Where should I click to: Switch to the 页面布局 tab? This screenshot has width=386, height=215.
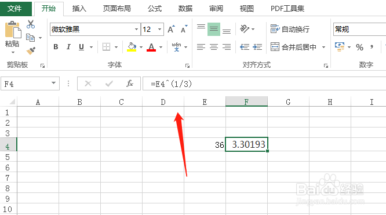tap(116, 9)
